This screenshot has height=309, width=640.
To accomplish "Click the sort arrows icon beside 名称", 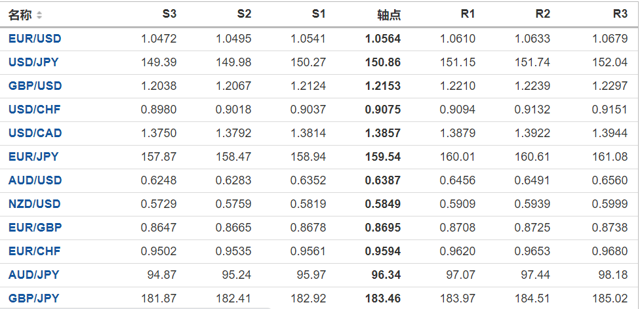I will [39, 15].
